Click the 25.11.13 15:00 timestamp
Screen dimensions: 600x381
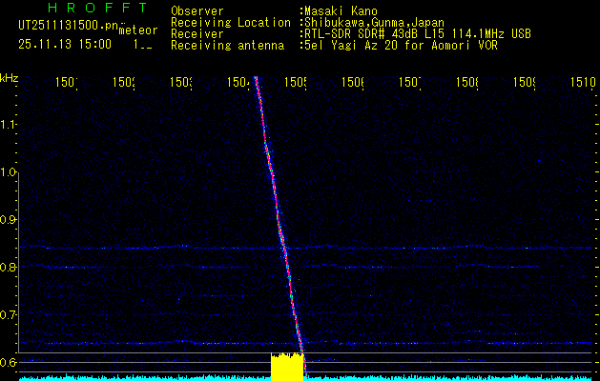pyautogui.click(x=64, y=44)
